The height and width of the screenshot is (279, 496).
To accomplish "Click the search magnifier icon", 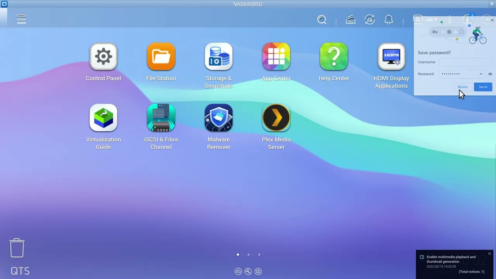I will [322, 20].
